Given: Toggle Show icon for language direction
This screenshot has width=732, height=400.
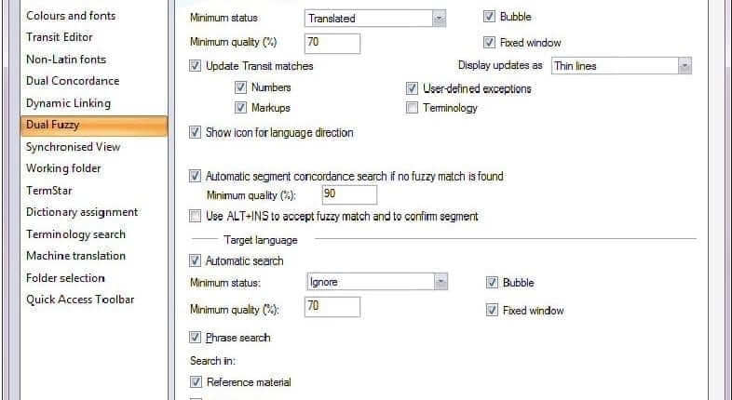Looking at the screenshot, I should click(x=196, y=133).
